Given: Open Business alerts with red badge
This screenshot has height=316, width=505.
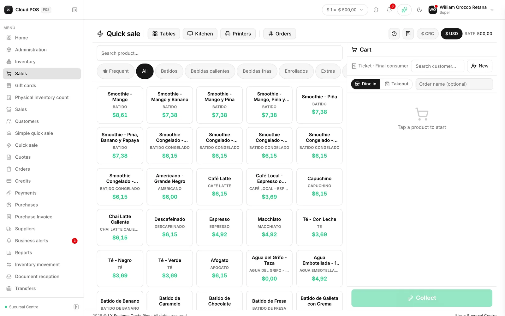Looking at the screenshot, I should pos(42,241).
